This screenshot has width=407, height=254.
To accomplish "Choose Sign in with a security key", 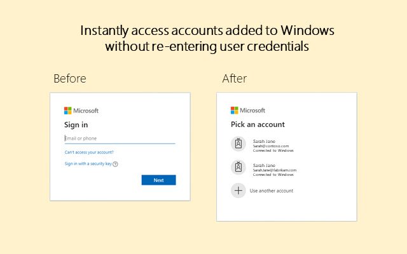I will tap(88, 164).
